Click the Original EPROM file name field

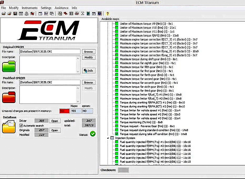(50, 52)
